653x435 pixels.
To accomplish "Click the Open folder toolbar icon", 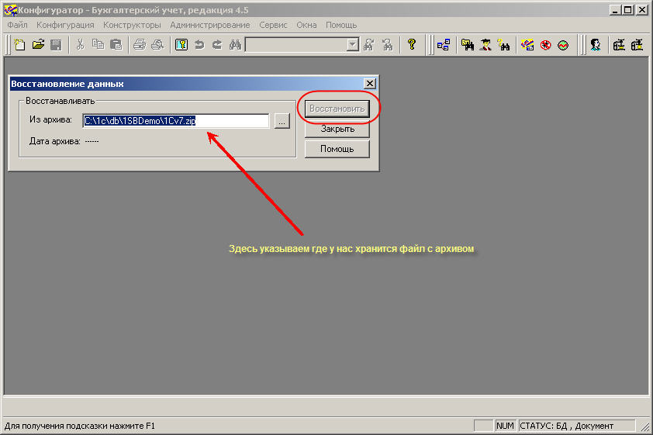I will 38,44.
